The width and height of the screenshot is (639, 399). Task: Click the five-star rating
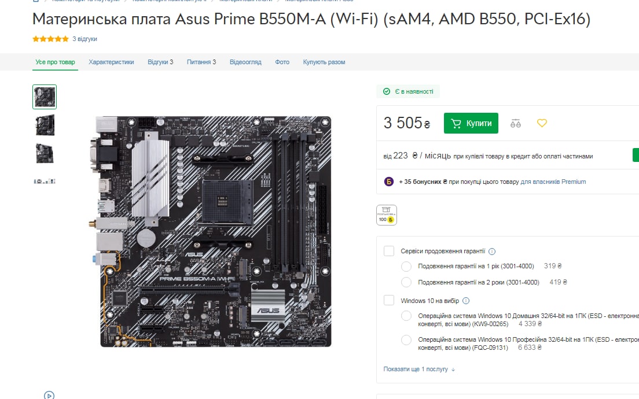tap(50, 39)
